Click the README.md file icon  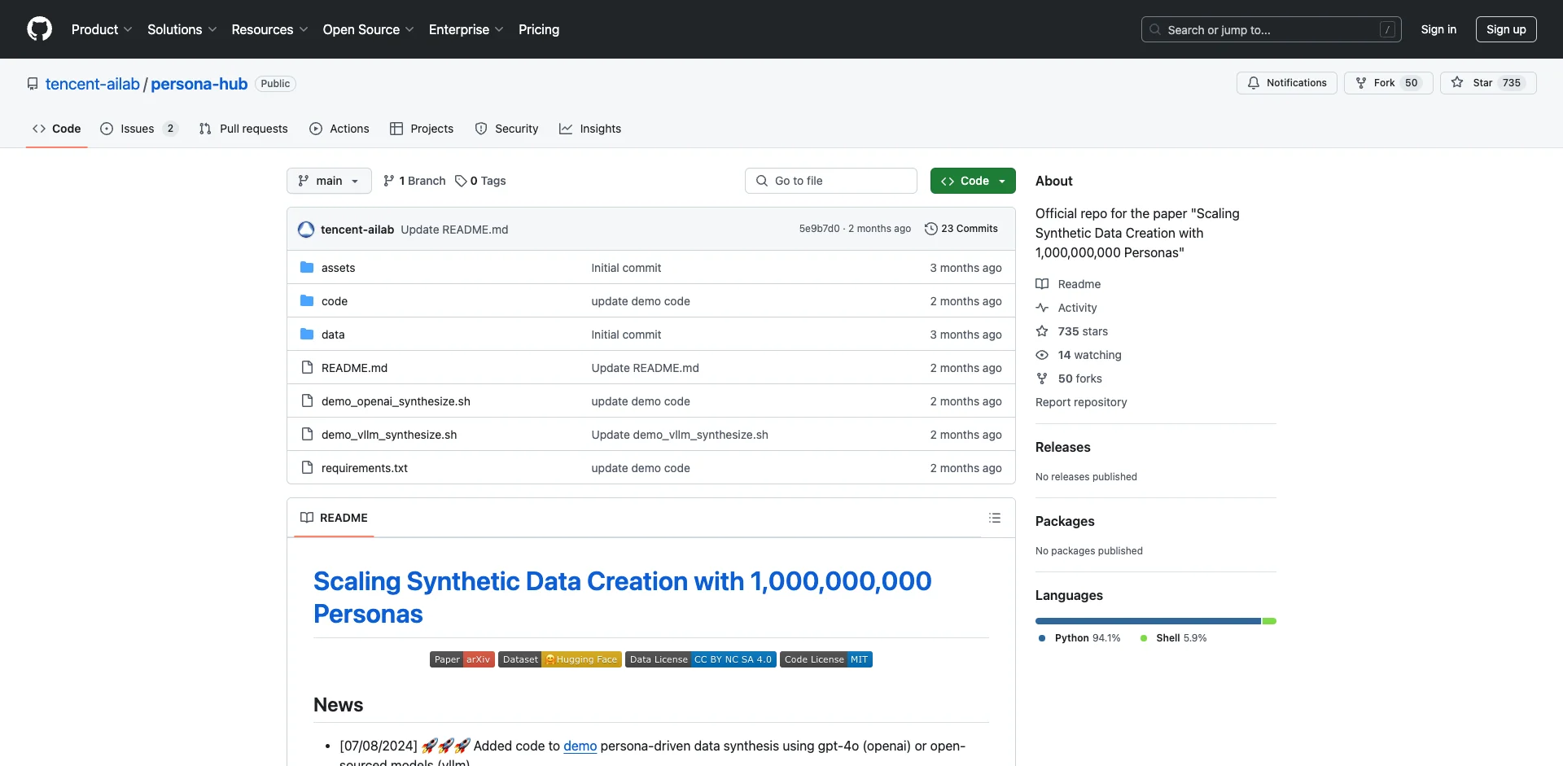pyautogui.click(x=307, y=367)
